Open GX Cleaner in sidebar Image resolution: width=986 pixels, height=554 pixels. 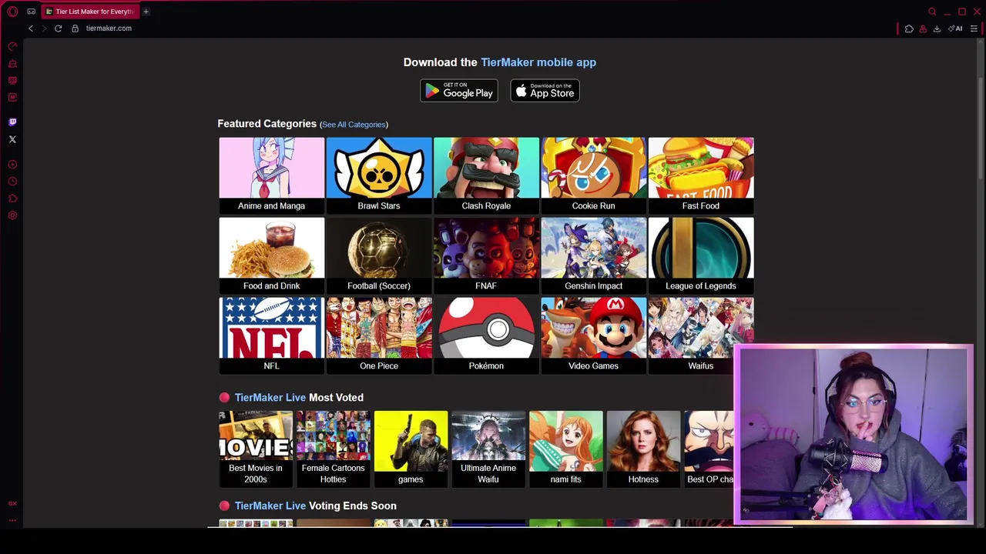pyautogui.click(x=12, y=64)
